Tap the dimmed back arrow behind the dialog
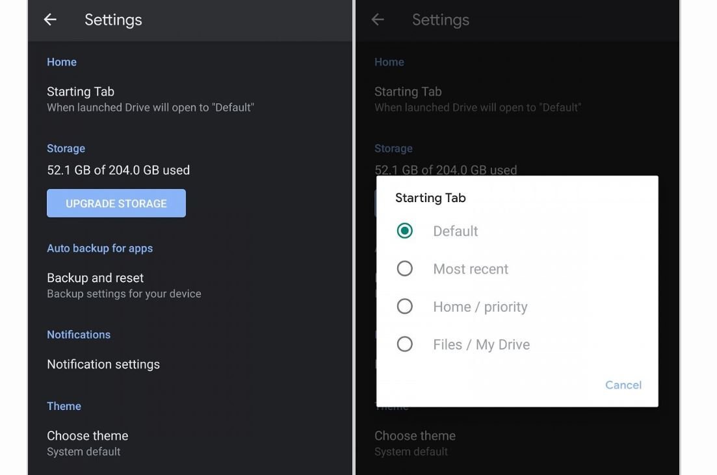717x475 pixels. pyautogui.click(x=378, y=19)
